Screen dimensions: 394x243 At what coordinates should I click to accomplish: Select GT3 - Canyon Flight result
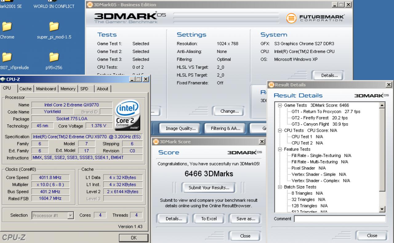(320, 124)
